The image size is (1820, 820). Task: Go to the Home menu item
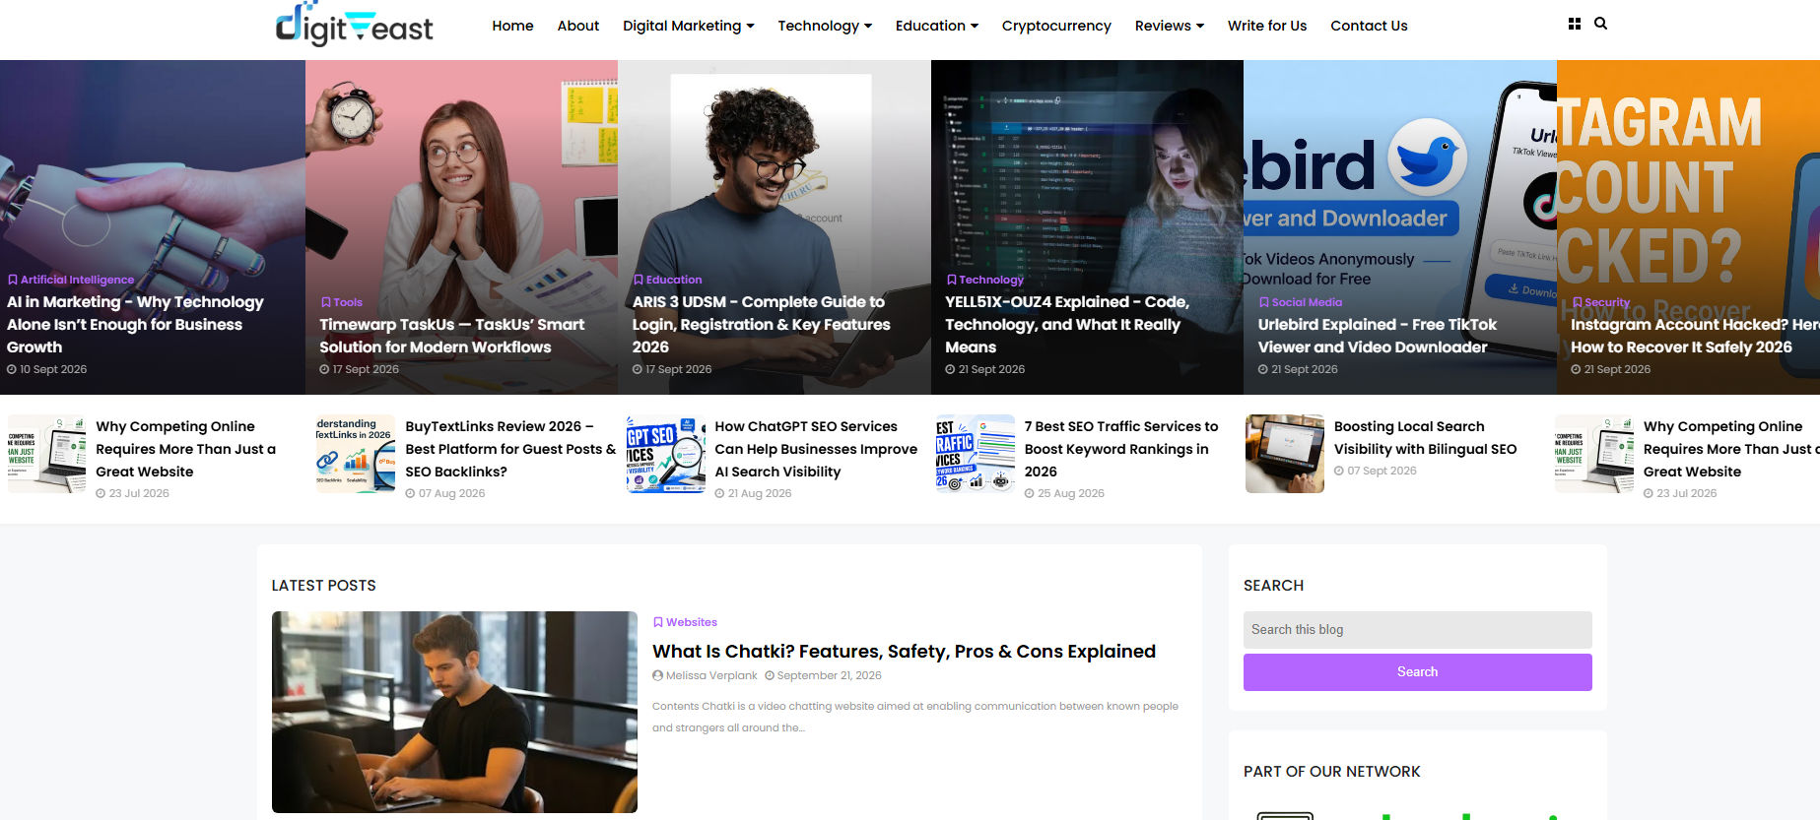click(512, 26)
